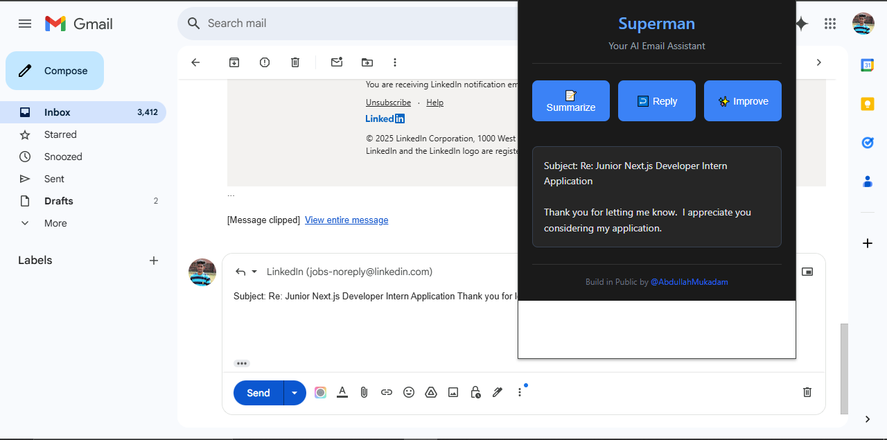Insert emoji using the smiley icon

click(x=409, y=392)
